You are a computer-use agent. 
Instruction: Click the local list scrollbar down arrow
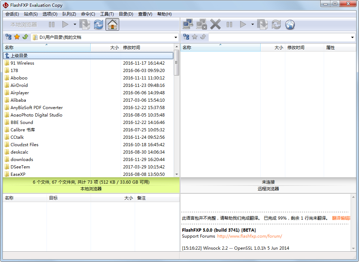point(177,174)
